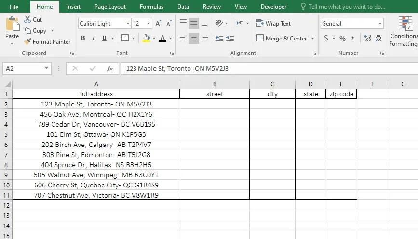Image resolution: width=418 pixels, height=239 pixels.
Task: Open the Copy dropdown arrow
Action: pos(52,31)
